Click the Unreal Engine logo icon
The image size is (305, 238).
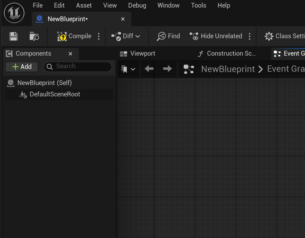click(14, 13)
